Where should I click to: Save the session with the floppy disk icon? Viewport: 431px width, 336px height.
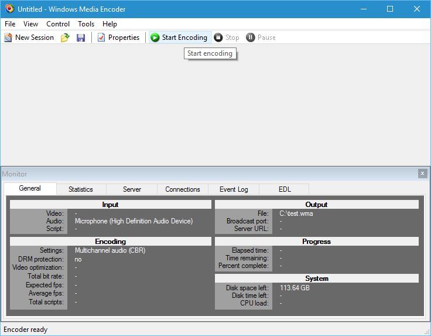pos(81,38)
